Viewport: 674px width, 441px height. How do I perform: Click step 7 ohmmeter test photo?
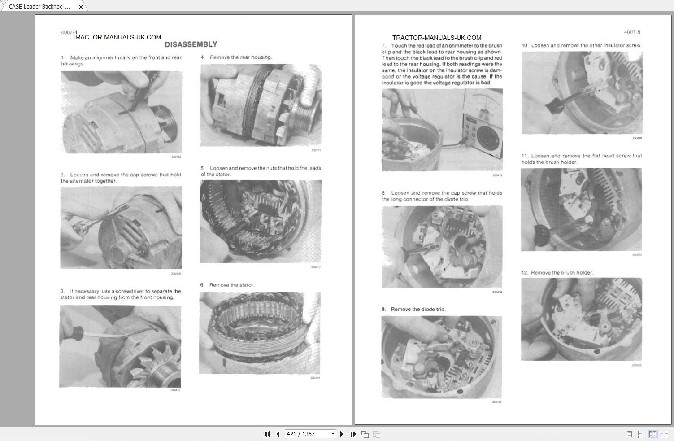(442, 130)
